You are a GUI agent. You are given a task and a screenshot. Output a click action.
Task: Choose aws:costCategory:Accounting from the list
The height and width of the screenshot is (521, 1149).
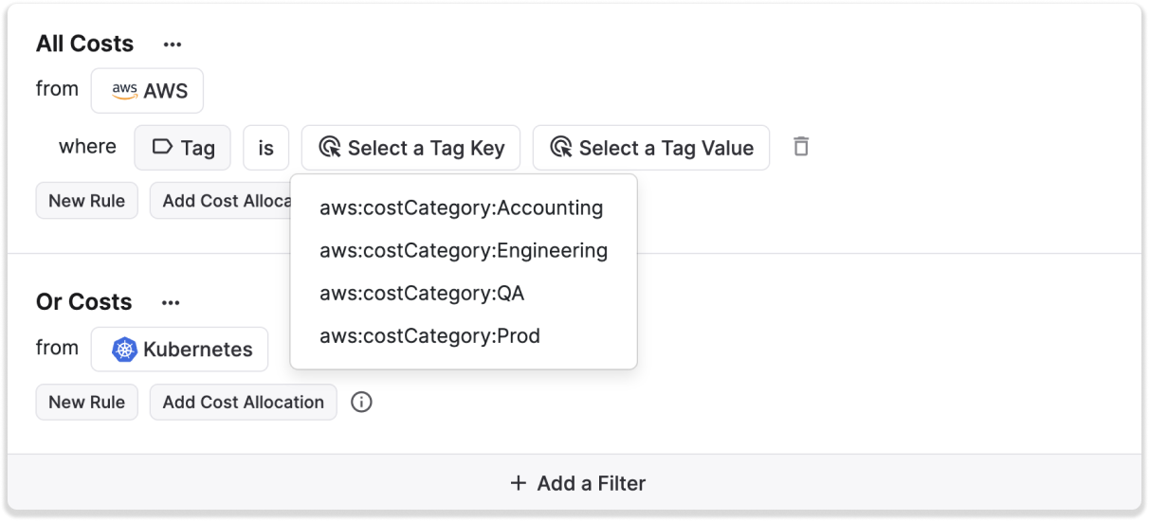point(461,207)
